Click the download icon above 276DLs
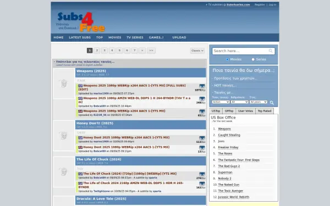The height and width of the screenshot is (206, 330). (202, 174)
